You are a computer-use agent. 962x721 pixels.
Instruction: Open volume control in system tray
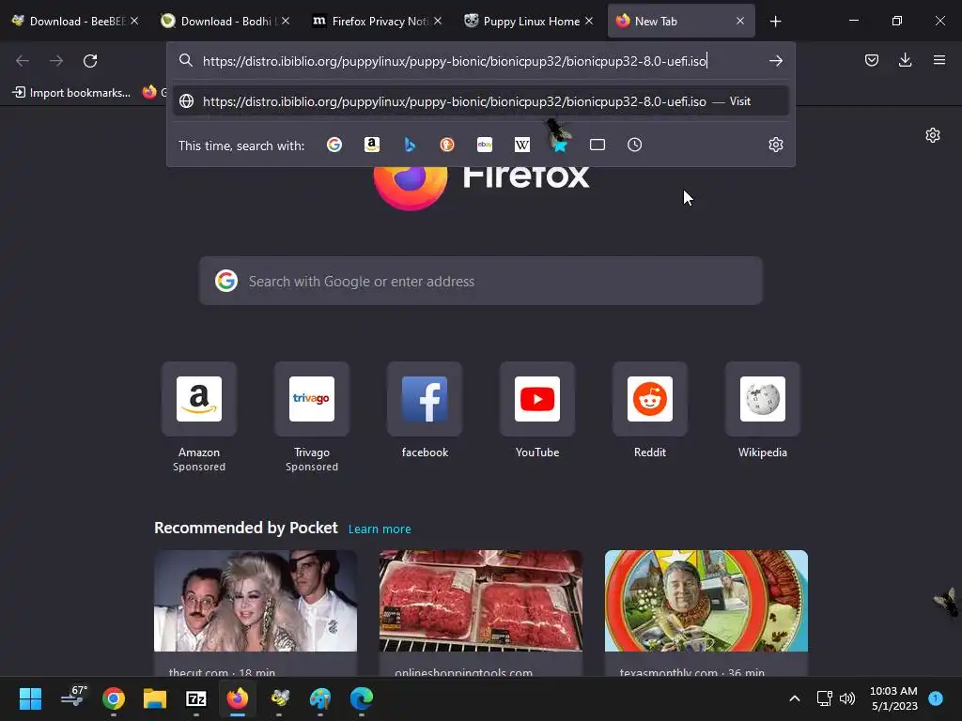click(x=847, y=698)
